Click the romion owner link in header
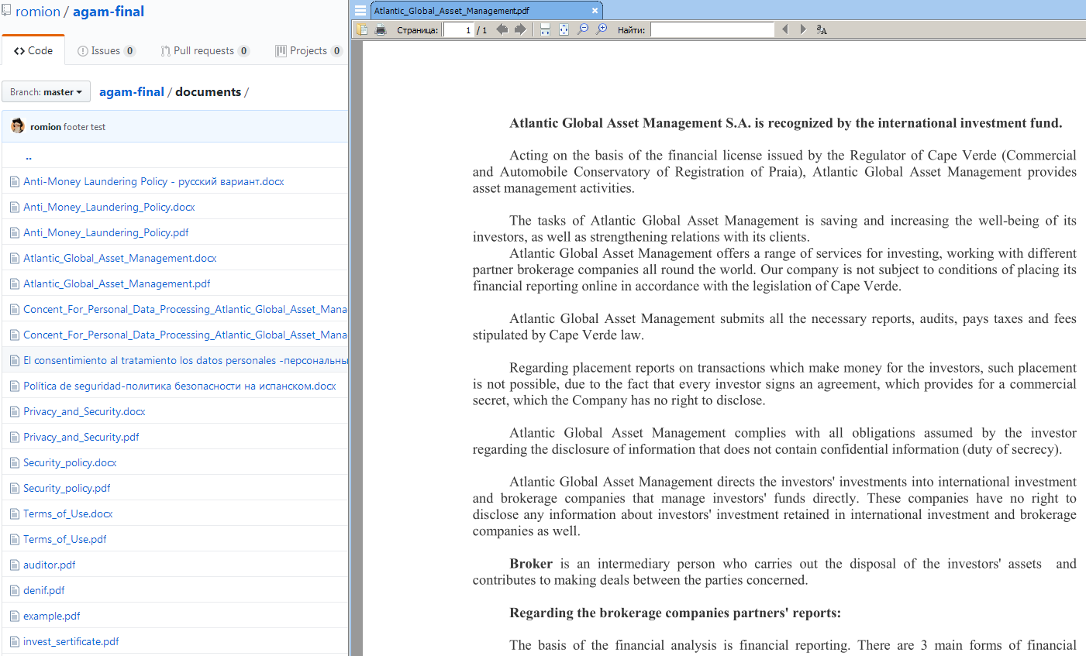 (38, 12)
